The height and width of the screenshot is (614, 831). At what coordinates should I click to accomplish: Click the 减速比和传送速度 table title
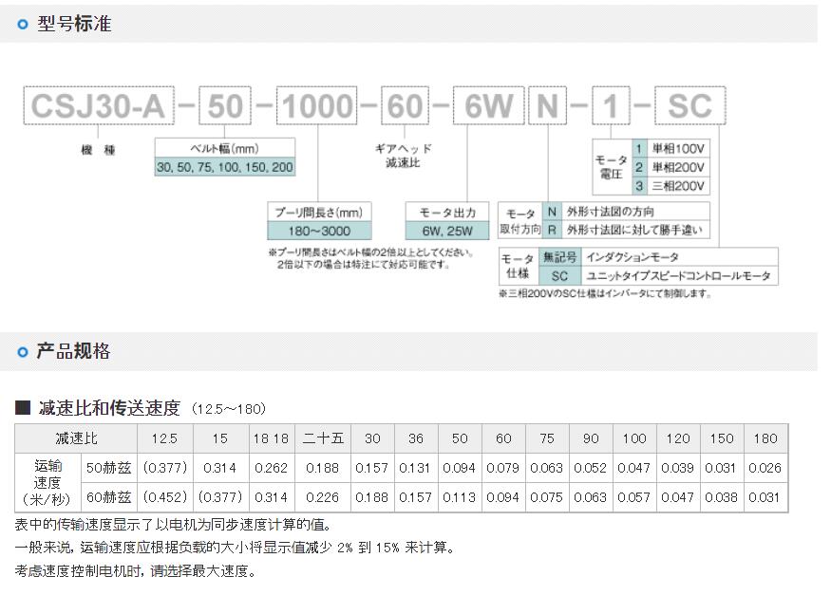coord(110,408)
